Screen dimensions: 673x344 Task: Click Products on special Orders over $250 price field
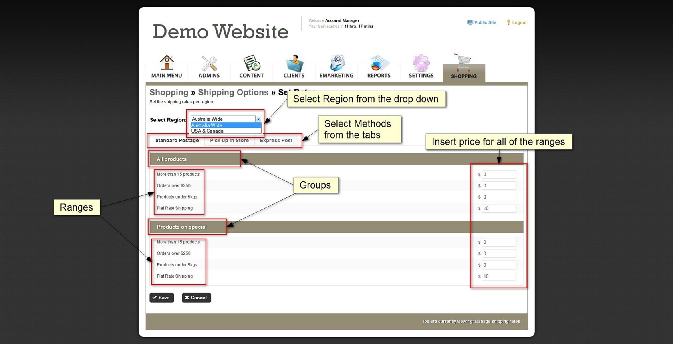tap(498, 253)
